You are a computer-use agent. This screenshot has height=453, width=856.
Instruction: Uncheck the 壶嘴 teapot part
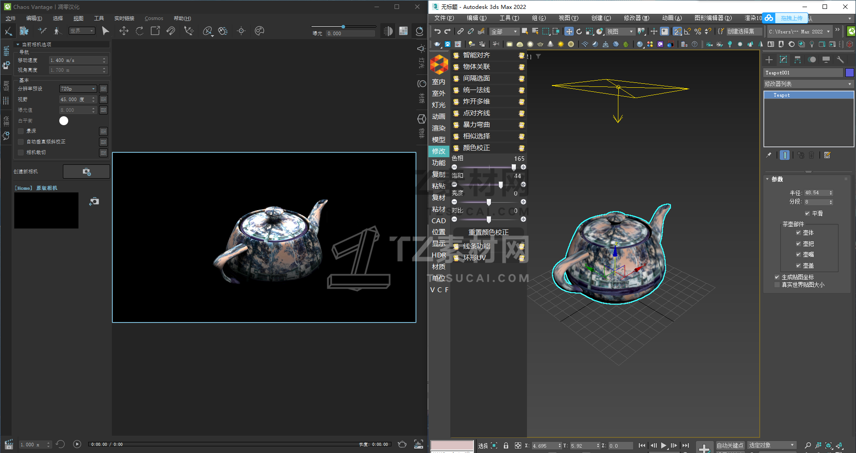[798, 254]
